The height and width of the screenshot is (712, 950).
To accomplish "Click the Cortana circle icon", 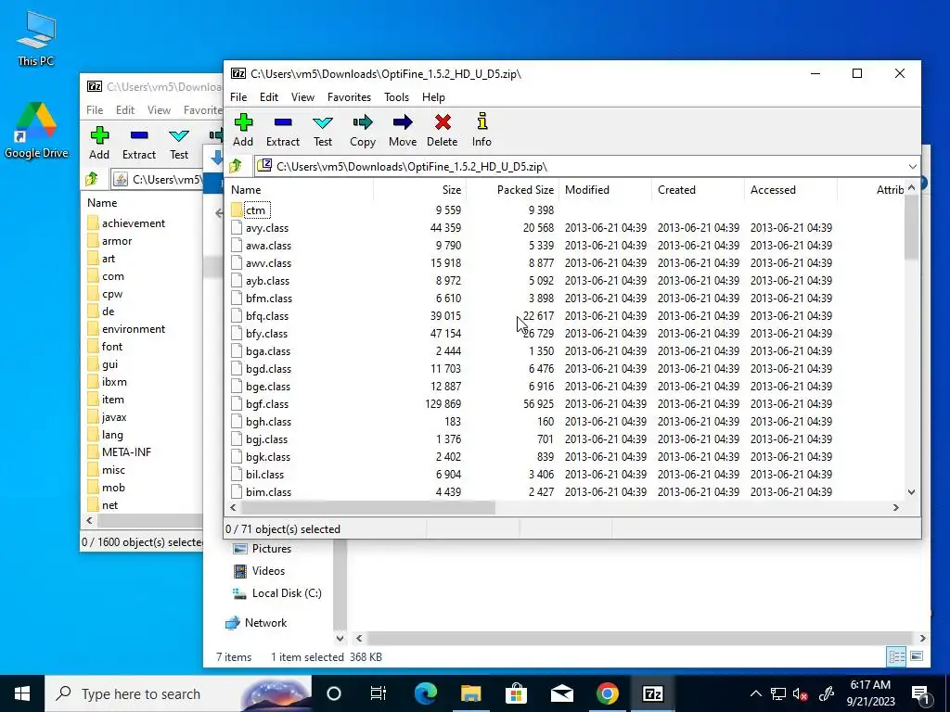I will click(334, 693).
